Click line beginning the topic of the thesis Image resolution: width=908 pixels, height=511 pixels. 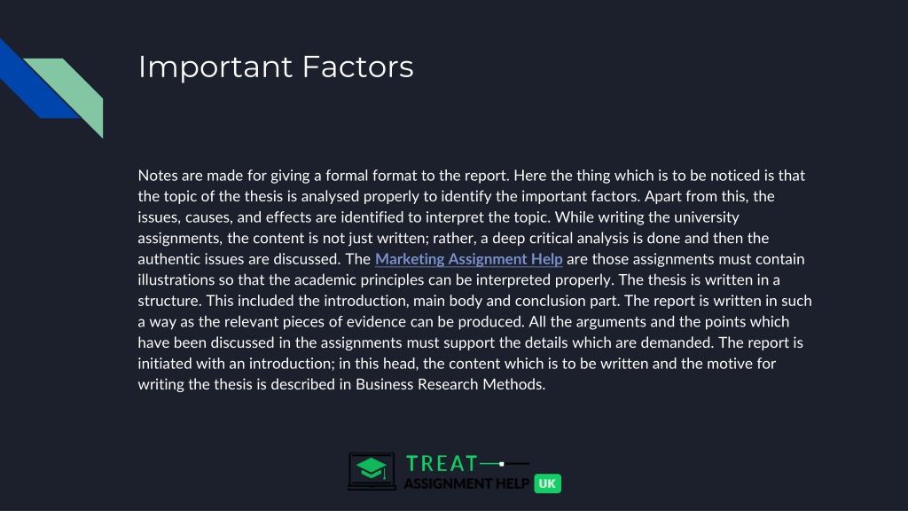457,196
